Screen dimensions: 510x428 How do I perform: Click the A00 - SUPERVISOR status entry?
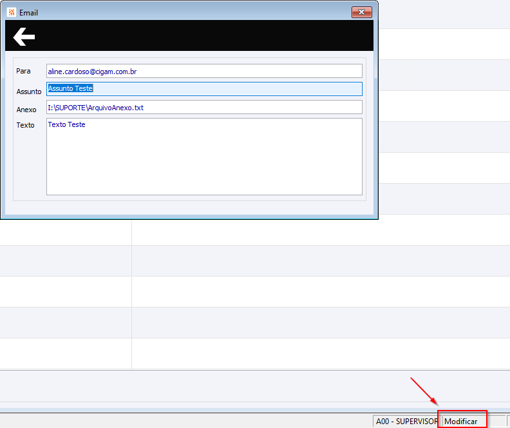click(x=406, y=421)
